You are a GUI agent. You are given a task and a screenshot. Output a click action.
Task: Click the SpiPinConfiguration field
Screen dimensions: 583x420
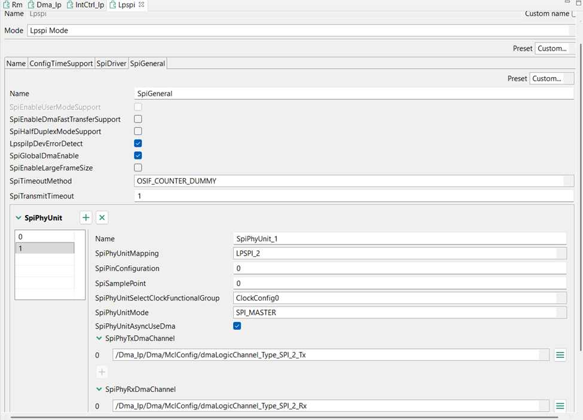click(399, 268)
